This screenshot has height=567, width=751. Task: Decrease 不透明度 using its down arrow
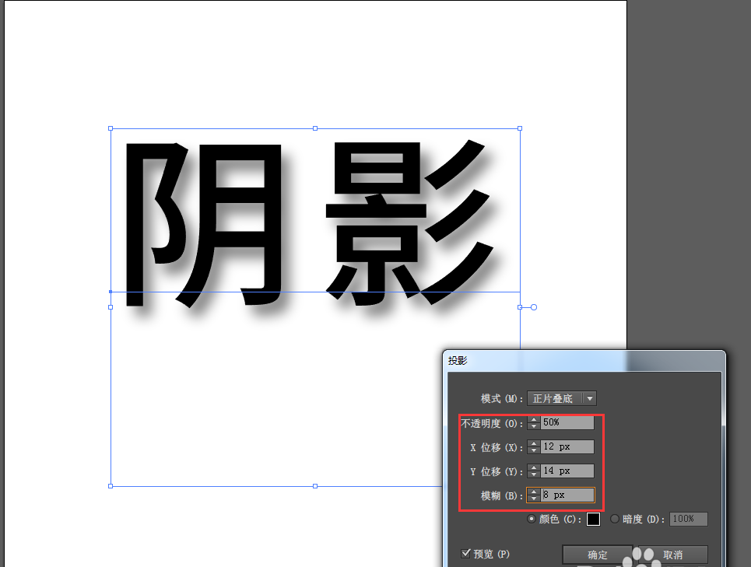click(533, 426)
